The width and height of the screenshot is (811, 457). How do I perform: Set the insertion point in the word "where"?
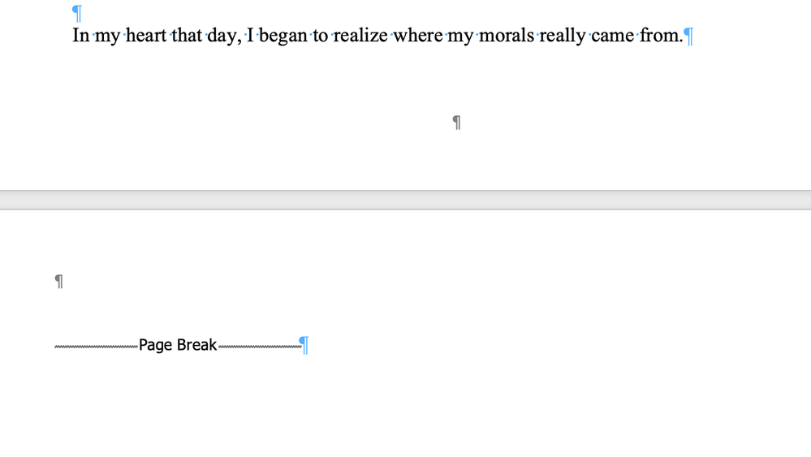[x=418, y=35]
